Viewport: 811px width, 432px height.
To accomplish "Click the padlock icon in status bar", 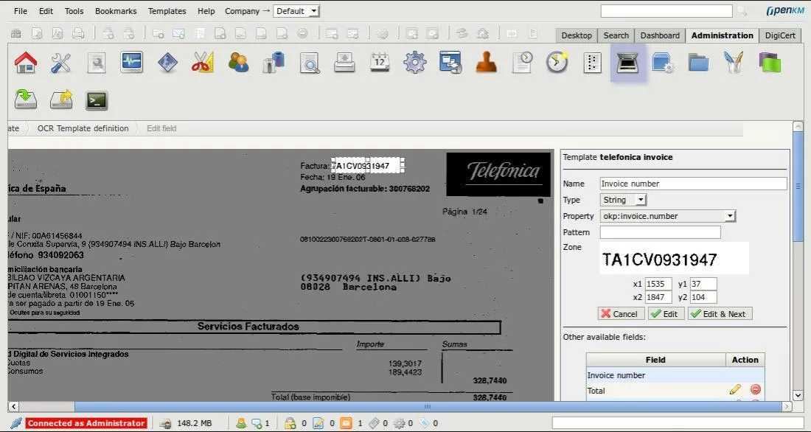I will click(290, 423).
